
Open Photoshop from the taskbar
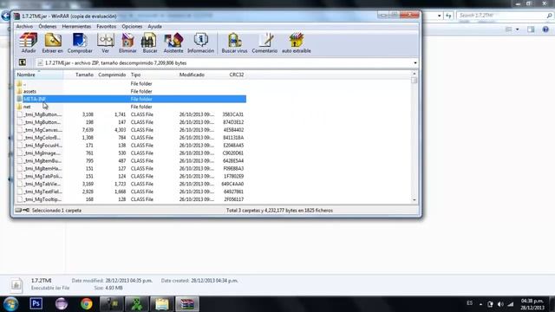click(36, 303)
